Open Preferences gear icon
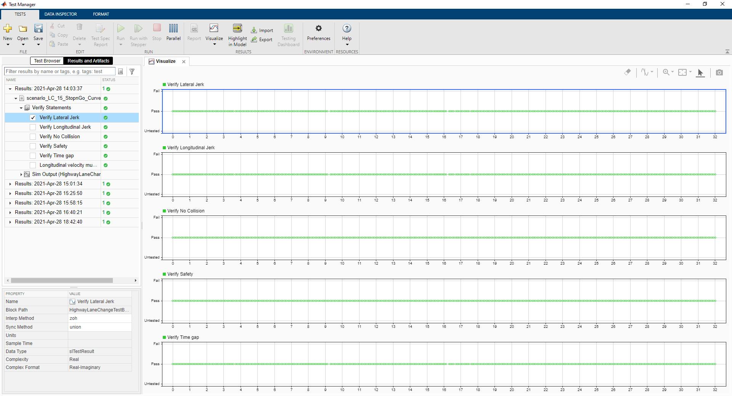 (x=318, y=29)
